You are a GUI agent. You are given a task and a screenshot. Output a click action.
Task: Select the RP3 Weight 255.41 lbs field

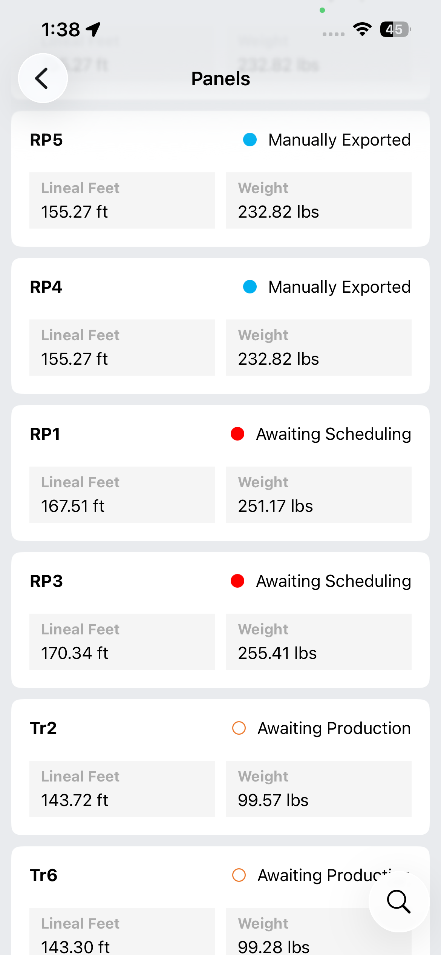pyautogui.click(x=319, y=642)
